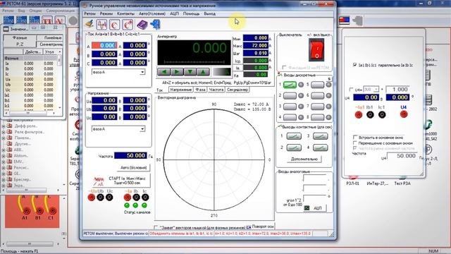Click the red U4 terminal in side window

coord(404,114)
